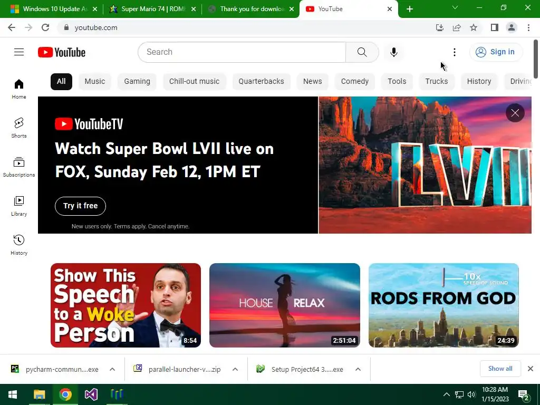This screenshot has height=405, width=540.
Task: Select the Music filter chip
Action: point(95,82)
